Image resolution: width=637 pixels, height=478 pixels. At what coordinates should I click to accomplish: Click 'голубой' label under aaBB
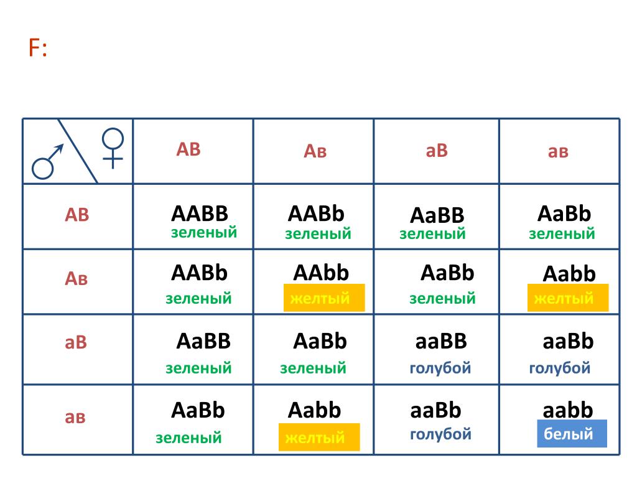click(440, 368)
